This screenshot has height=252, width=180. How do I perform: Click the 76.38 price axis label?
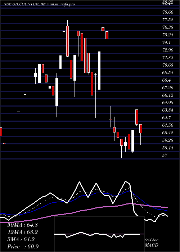pyautogui.click(x=168, y=27)
